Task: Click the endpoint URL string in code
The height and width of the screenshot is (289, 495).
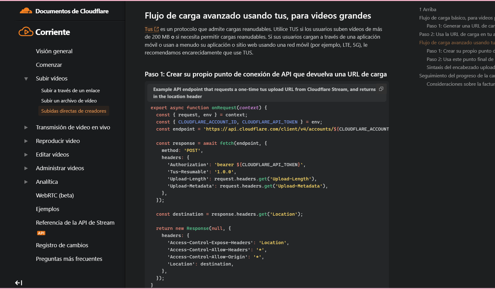Action: tap(296, 129)
